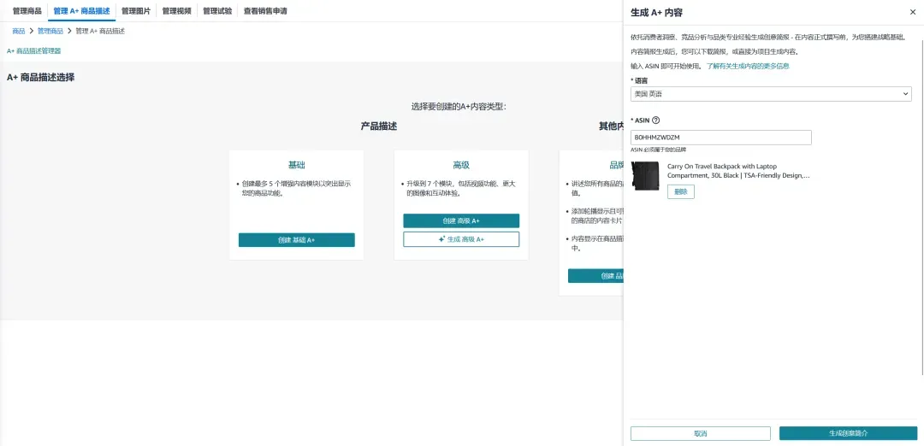Click the 商品 breadcrumb link
This screenshot has height=446, width=924.
(x=18, y=31)
